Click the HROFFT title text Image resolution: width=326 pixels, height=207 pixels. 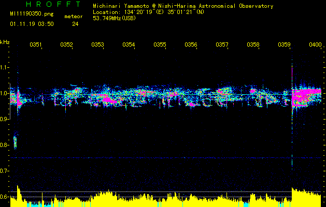click(x=53, y=4)
